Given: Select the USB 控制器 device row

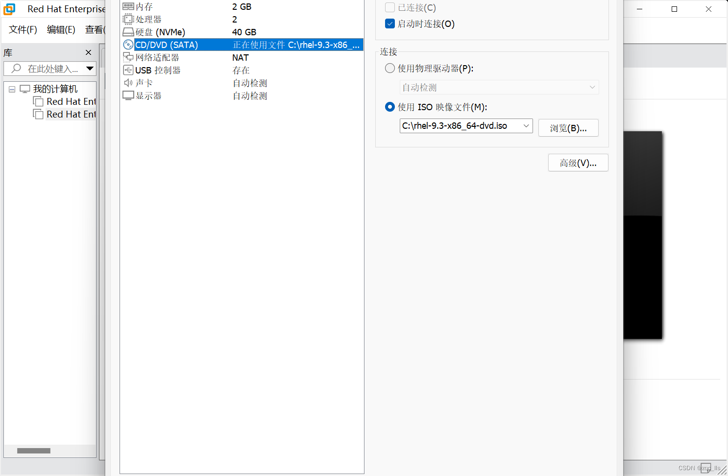Looking at the screenshot, I should point(242,70).
